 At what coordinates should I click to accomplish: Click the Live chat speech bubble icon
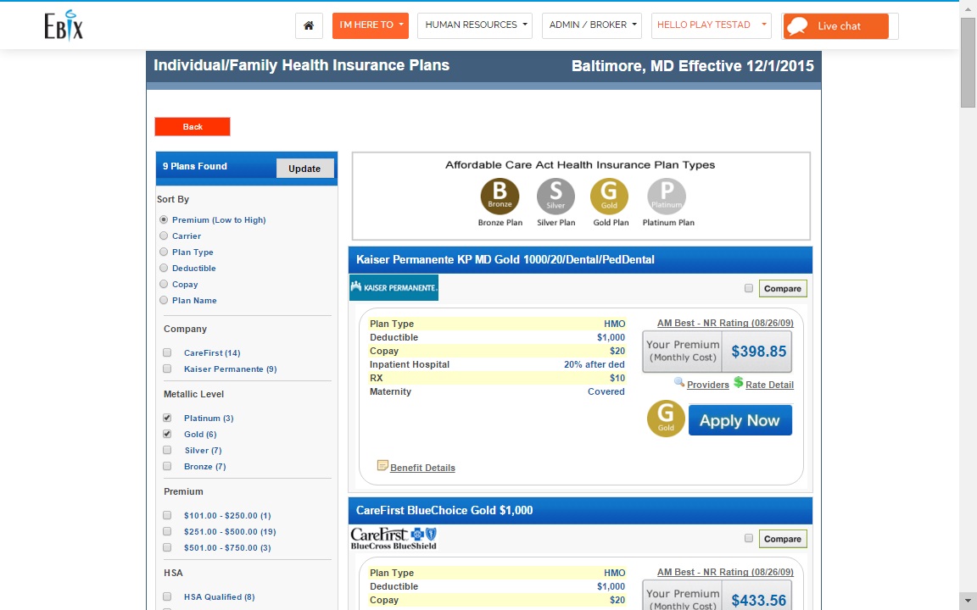click(797, 26)
